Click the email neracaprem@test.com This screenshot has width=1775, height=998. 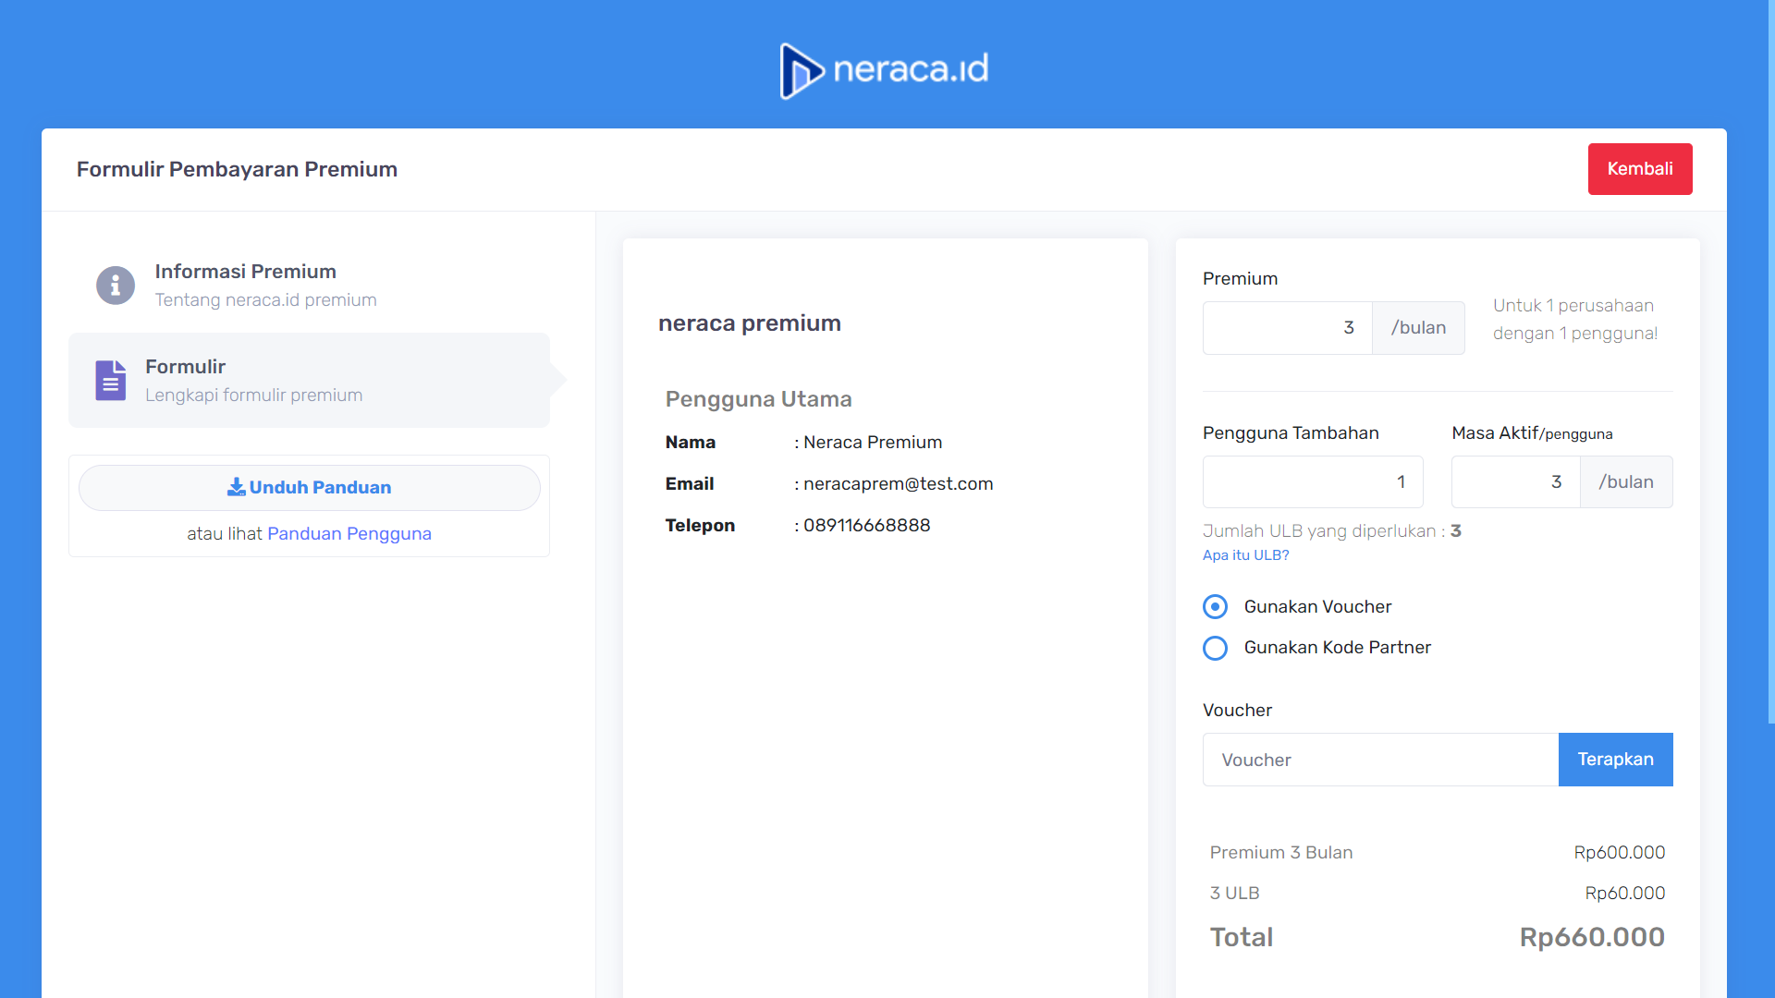(898, 484)
